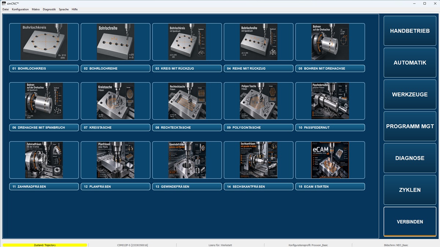The image size is (440, 247).
Task: Choose 06 DREHACHSE MIT SPANBRUCH button
Action: click(x=44, y=128)
